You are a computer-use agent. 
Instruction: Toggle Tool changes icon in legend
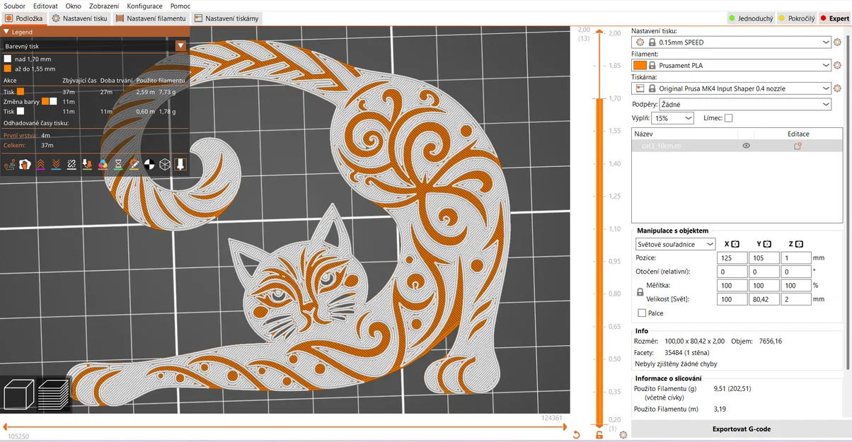click(x=87, y=164)
